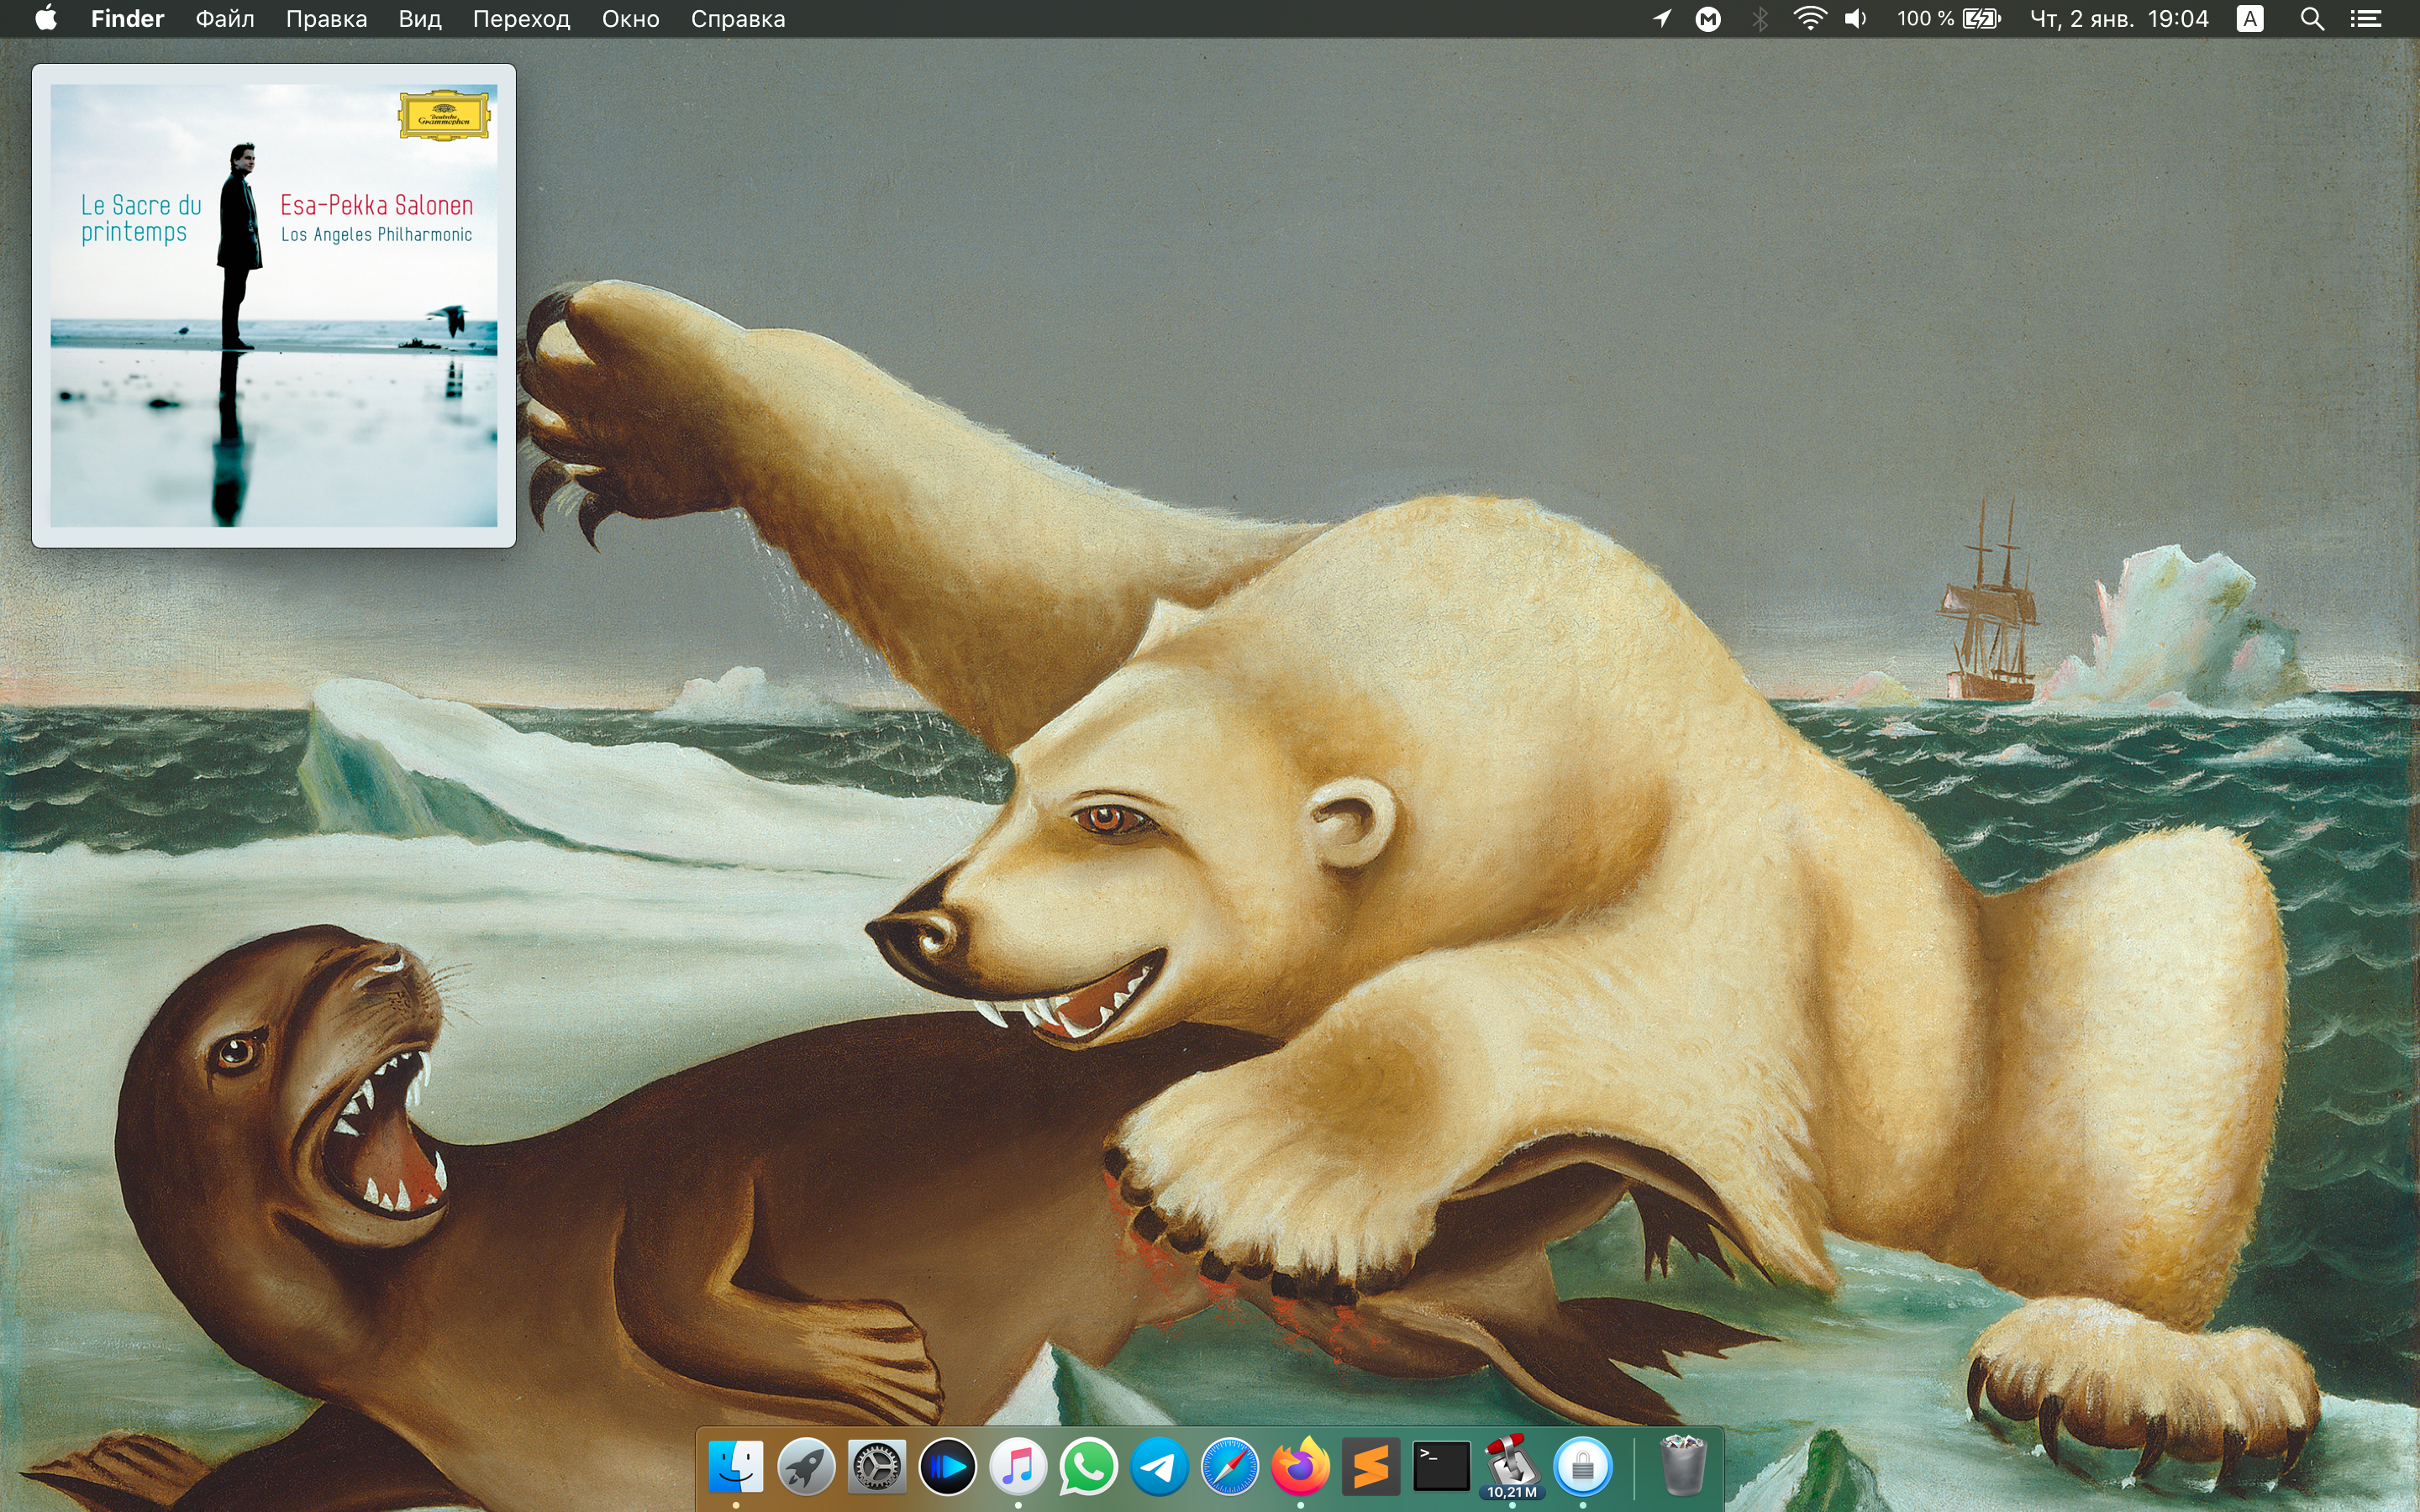
Task: Open the blue padlock VPN app
Action: [1582, 1467]
